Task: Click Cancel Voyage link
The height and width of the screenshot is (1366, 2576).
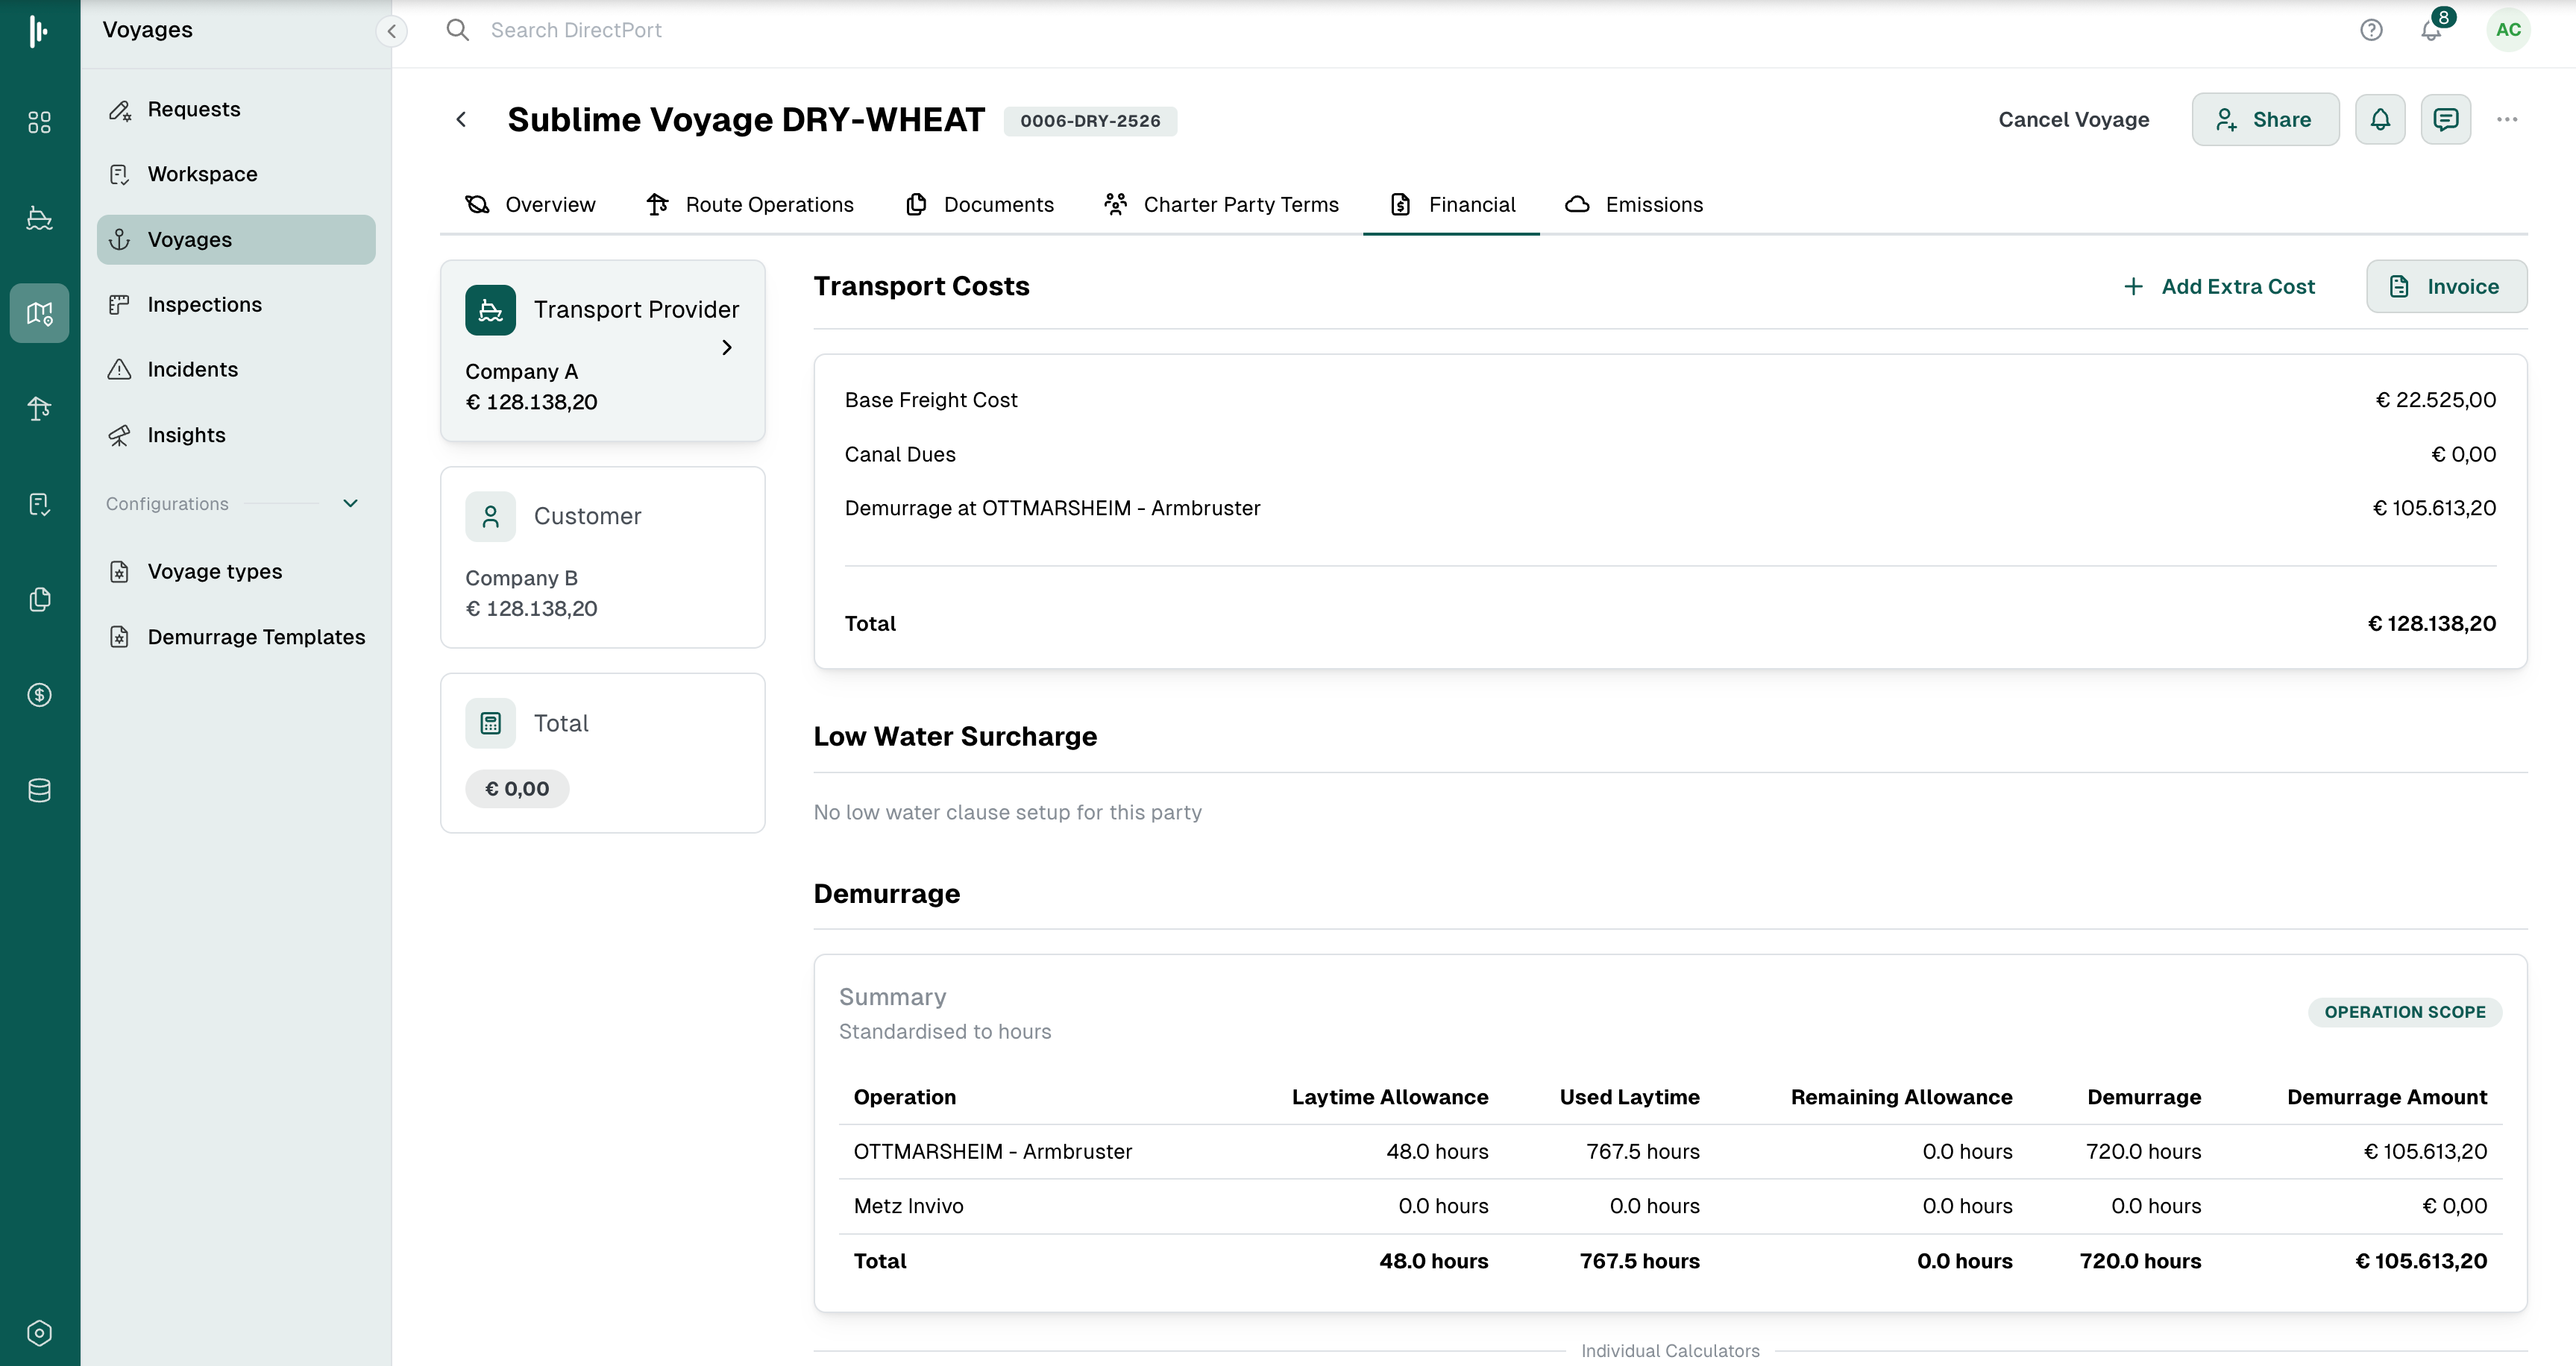Action: 2073,120
